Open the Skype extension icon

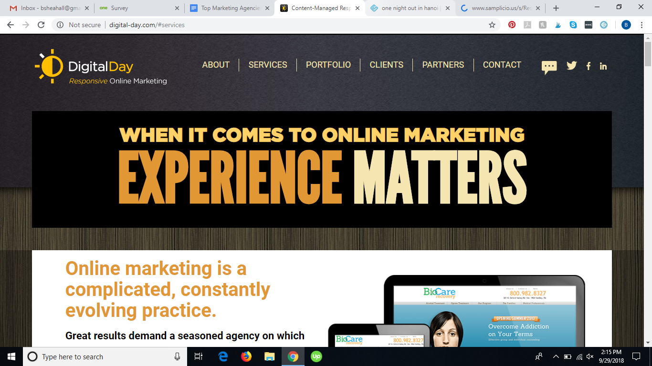[573, 25]
